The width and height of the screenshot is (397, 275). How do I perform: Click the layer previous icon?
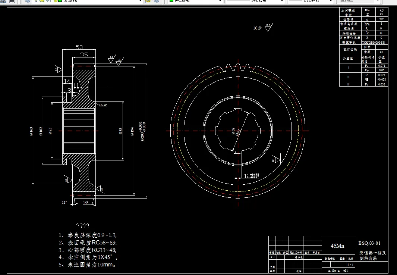tap(156, 1)
